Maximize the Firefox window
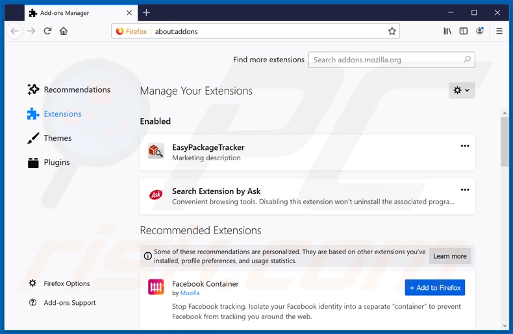Screen dimensions: 513x334 click(474, 12)
